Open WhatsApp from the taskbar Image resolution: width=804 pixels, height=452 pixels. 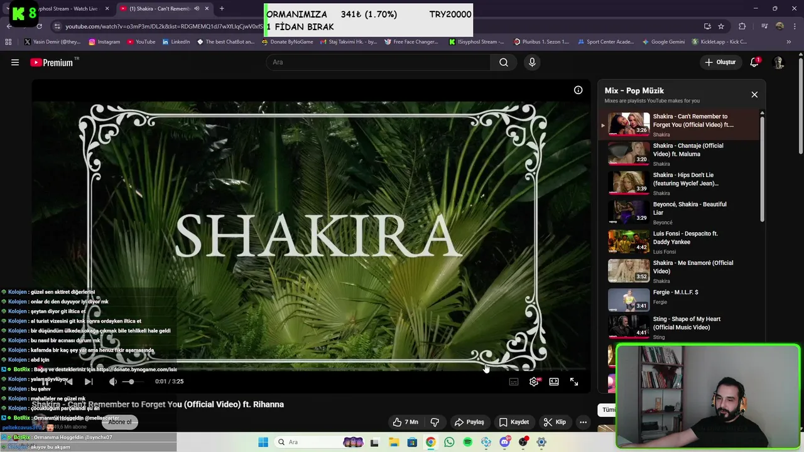coord(449,442)
